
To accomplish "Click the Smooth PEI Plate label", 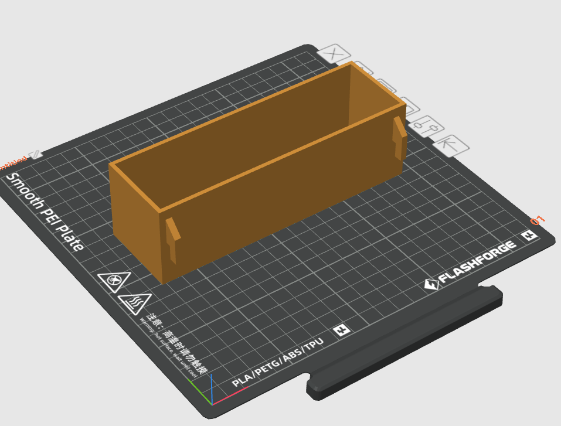I will (45, 212).
